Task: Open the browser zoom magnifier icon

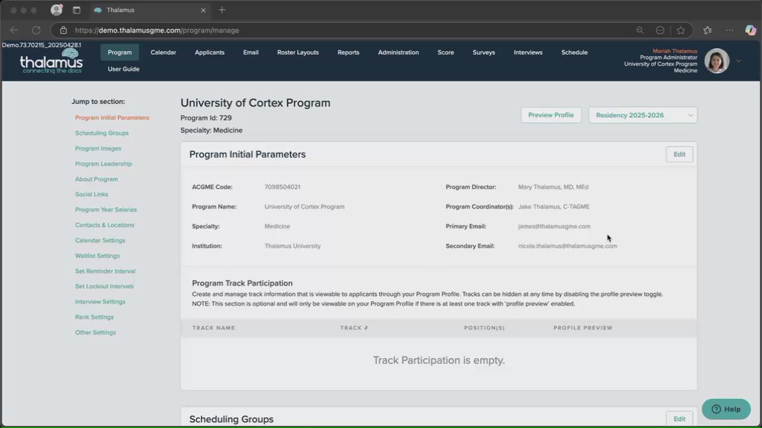Action: (640, 30)
